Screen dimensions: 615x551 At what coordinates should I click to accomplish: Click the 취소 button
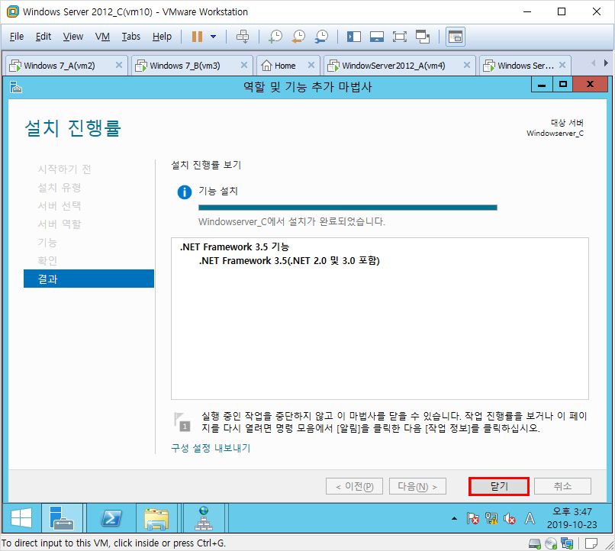(562, 486)
